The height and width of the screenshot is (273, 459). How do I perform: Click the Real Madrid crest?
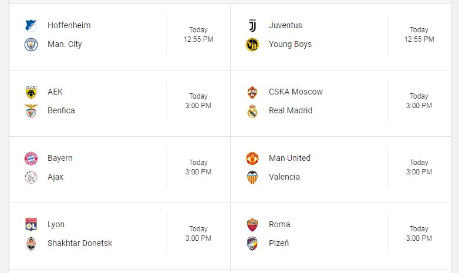coord(252,111)
